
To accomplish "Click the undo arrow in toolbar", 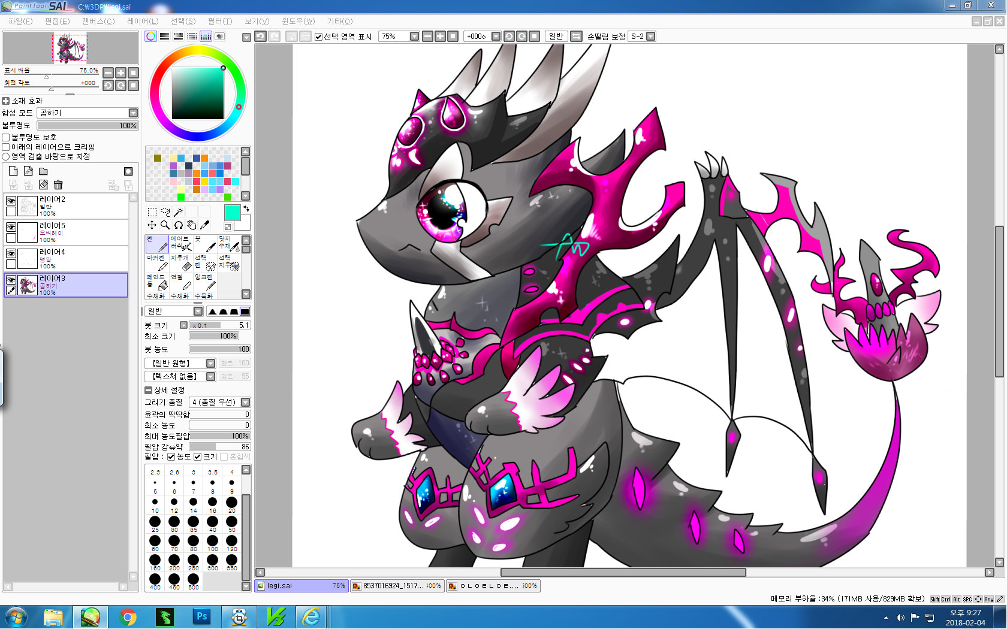I will pyautogui.click(x=260, y=37).
